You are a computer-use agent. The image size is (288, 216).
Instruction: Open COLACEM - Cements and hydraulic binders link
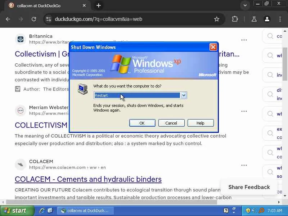pyautogui.click(x=88, y=179)
